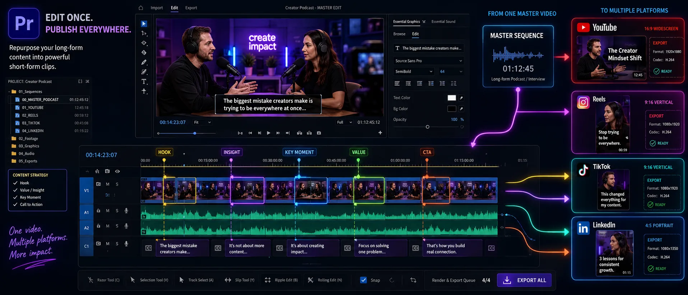Open the font size 64 dropdown
Image resolution: width=688 pixels, height=295 pixels.
pyautogui.click(x=451, y=72)
